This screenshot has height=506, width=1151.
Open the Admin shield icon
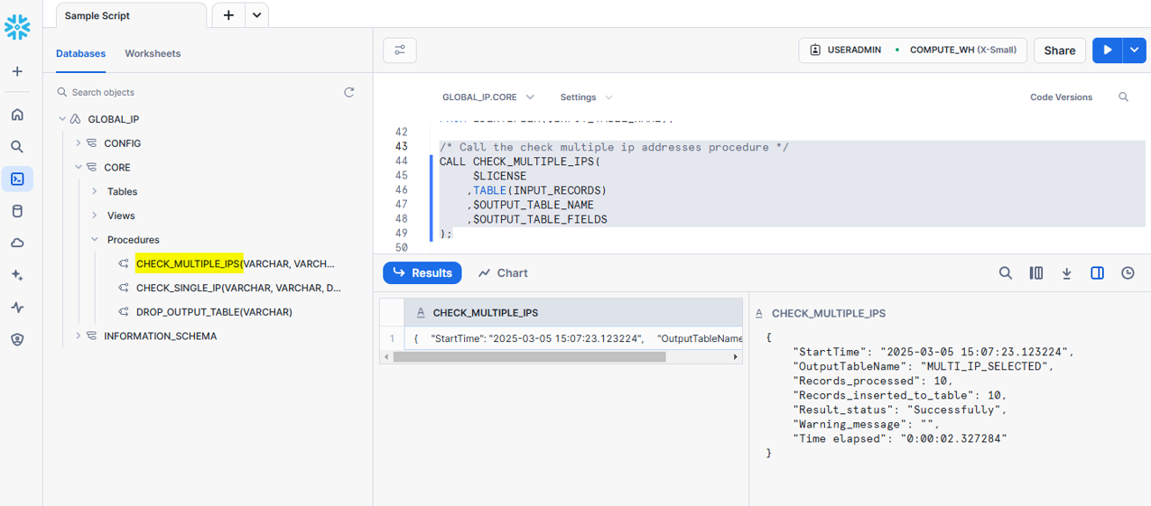pos(17,340)
